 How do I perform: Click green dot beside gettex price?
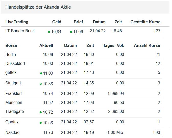tap(41, 73)
